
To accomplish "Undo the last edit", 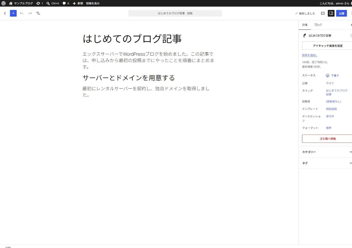I will 21,13.
